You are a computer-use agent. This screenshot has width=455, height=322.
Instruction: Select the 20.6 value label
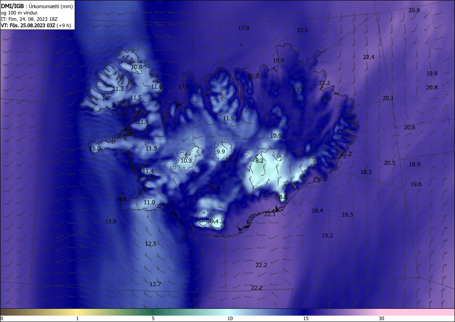pyautogui.click(x=409, y=128)
